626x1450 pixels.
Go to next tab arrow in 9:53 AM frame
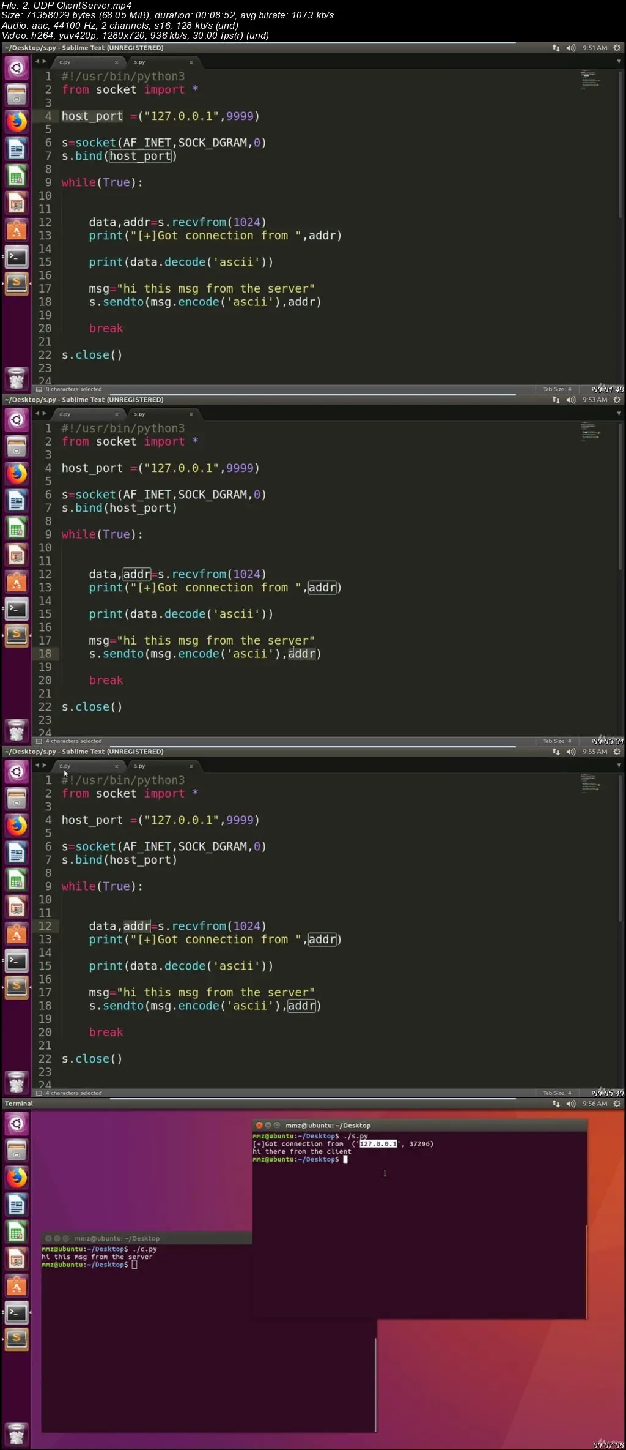click(44, 414)
